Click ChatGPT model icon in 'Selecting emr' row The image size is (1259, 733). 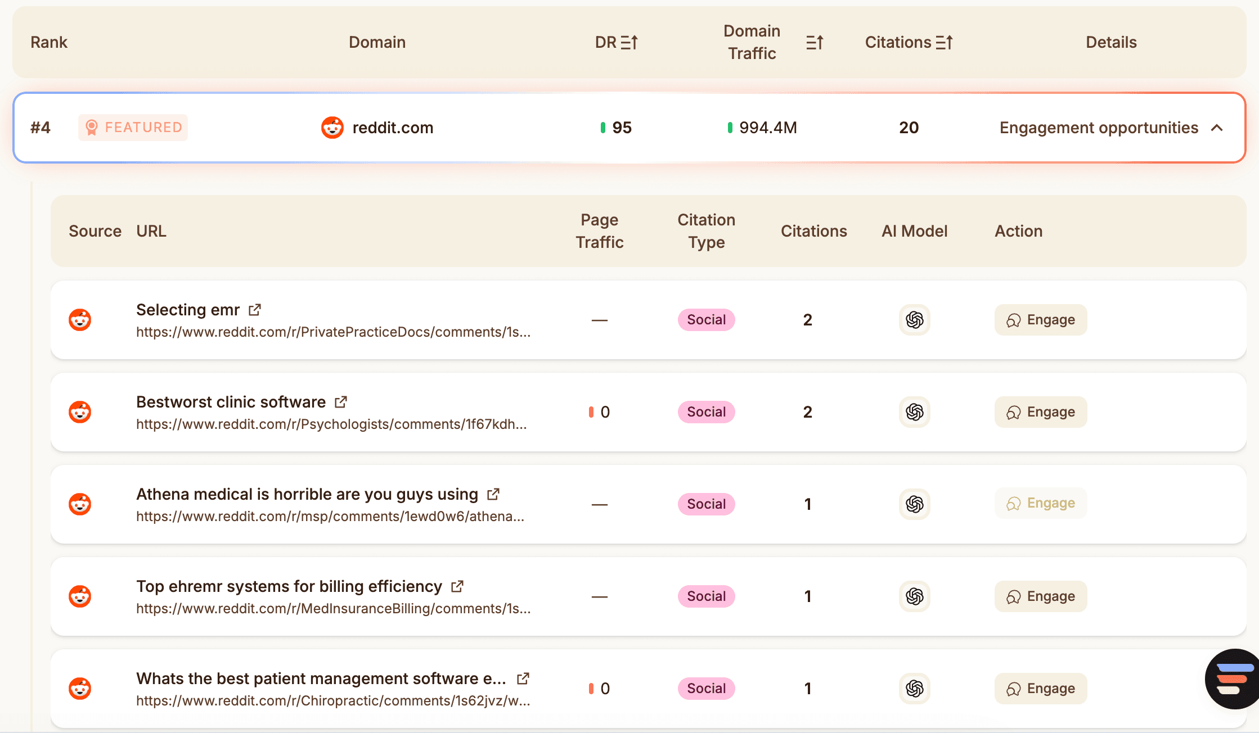(x=915, y=320)
